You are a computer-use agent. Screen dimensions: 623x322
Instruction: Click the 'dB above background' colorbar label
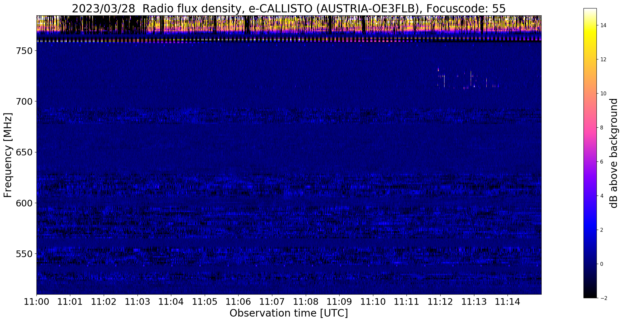pos(614,153)
